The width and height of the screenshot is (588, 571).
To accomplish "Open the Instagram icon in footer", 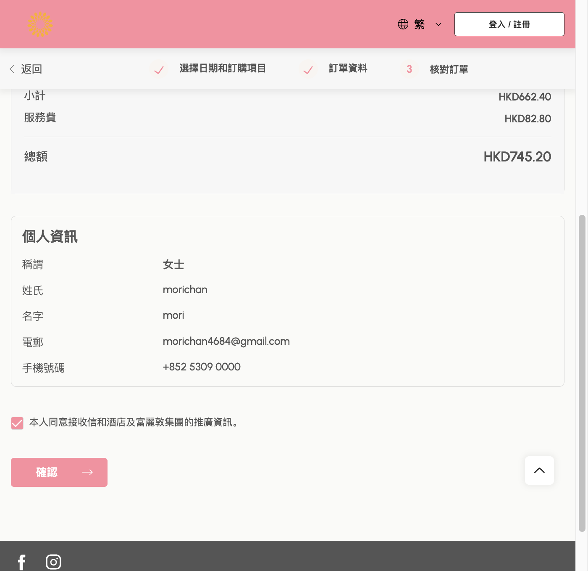I will tap(53, 562).
